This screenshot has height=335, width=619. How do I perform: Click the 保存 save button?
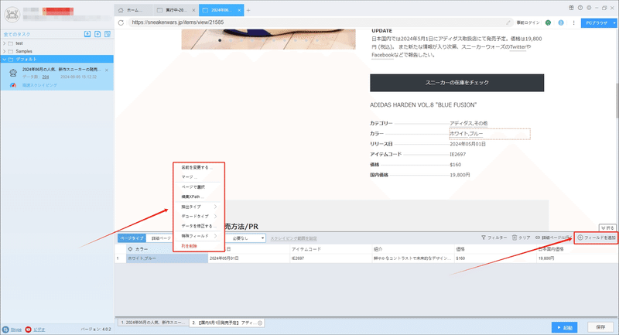tap(600, 327)
